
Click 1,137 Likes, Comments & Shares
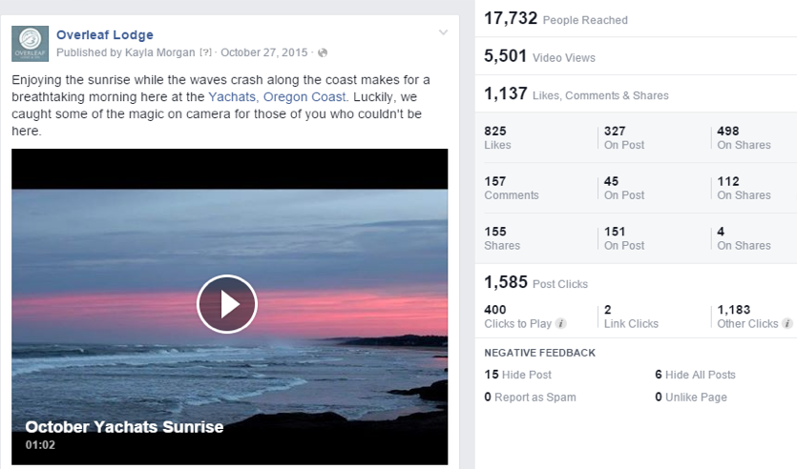(x=576, y=94)
